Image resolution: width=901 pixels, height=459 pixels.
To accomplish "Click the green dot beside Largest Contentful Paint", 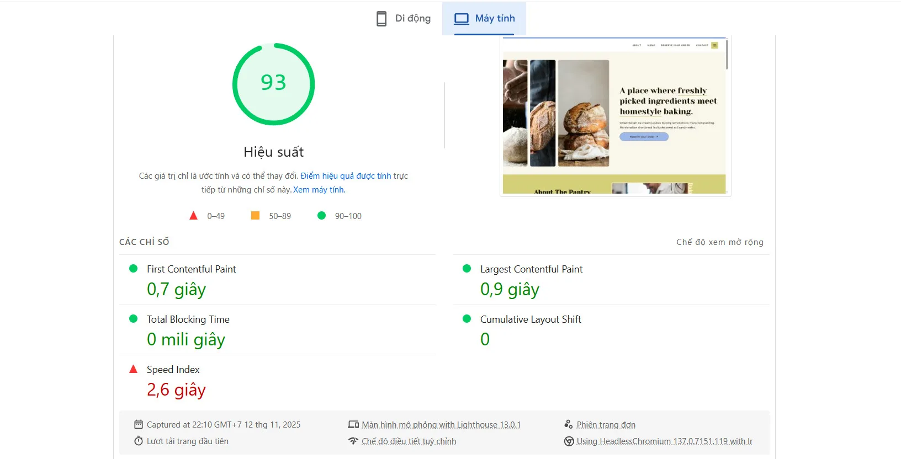I will pyautogui.click(x=467, y=269).
